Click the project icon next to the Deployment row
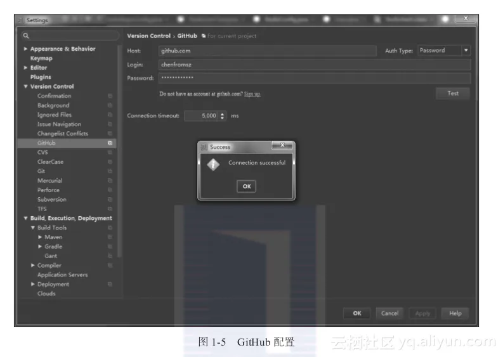This screenshot has width=503, height=357. tap(110, 284)
